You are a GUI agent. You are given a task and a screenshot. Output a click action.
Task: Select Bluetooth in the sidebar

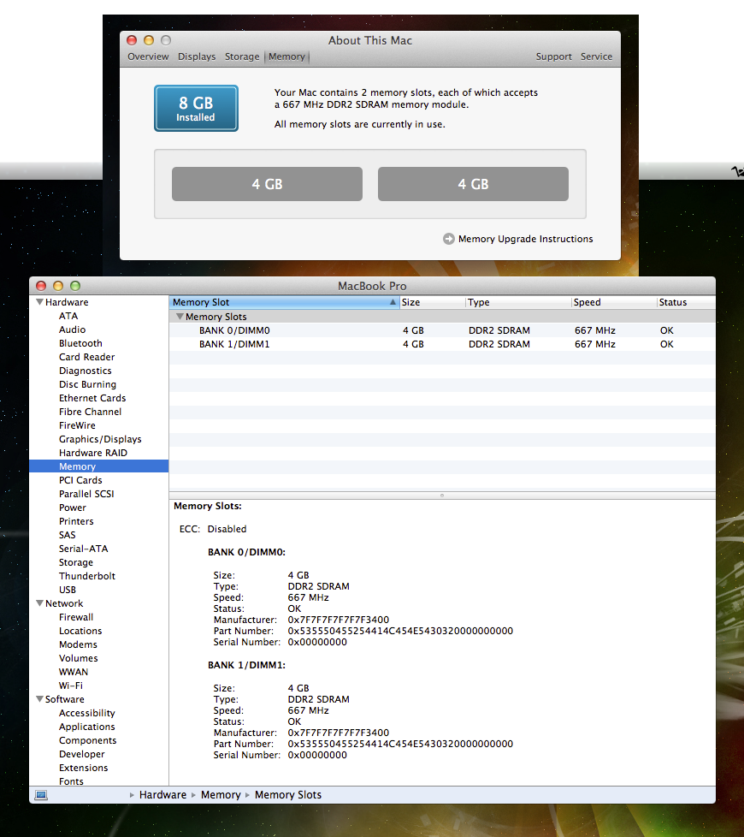pyautogui.click(x=80, y=343)
